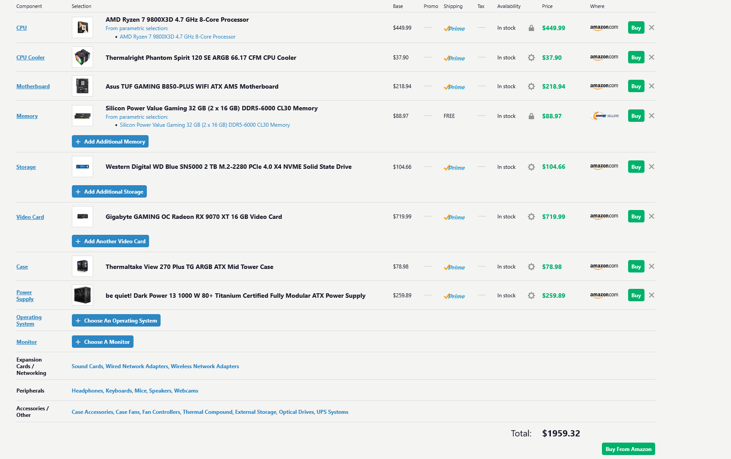
Task: Buy the WD Blue SN5000 SSD
Action: [636, 167]
